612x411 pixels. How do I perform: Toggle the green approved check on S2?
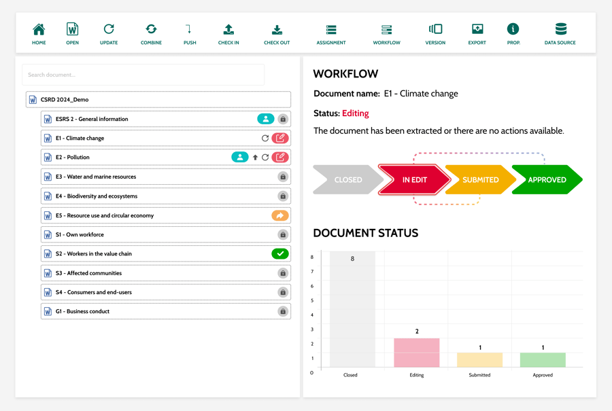pos(279,253)
